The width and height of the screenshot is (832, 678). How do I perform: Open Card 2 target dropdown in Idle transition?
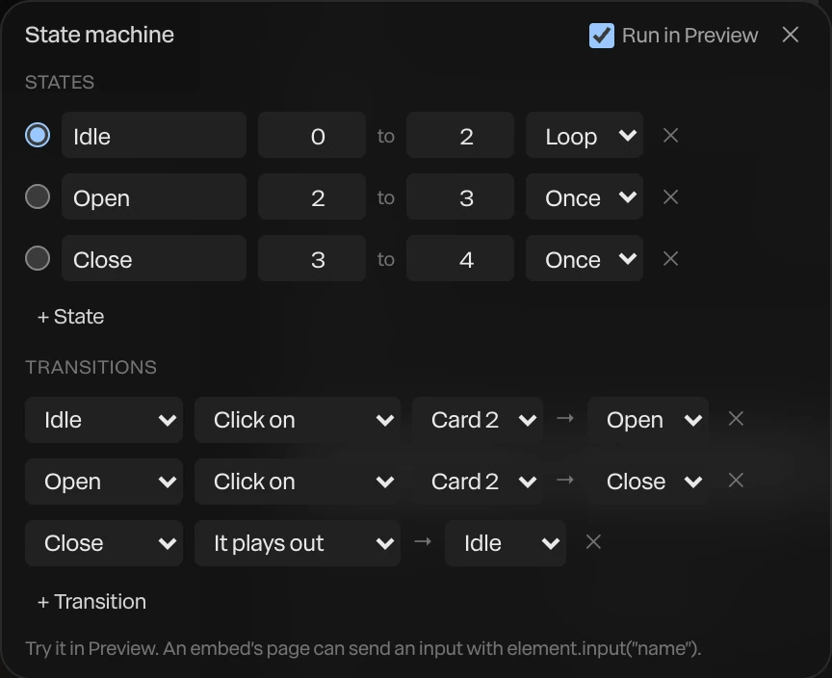478,420
